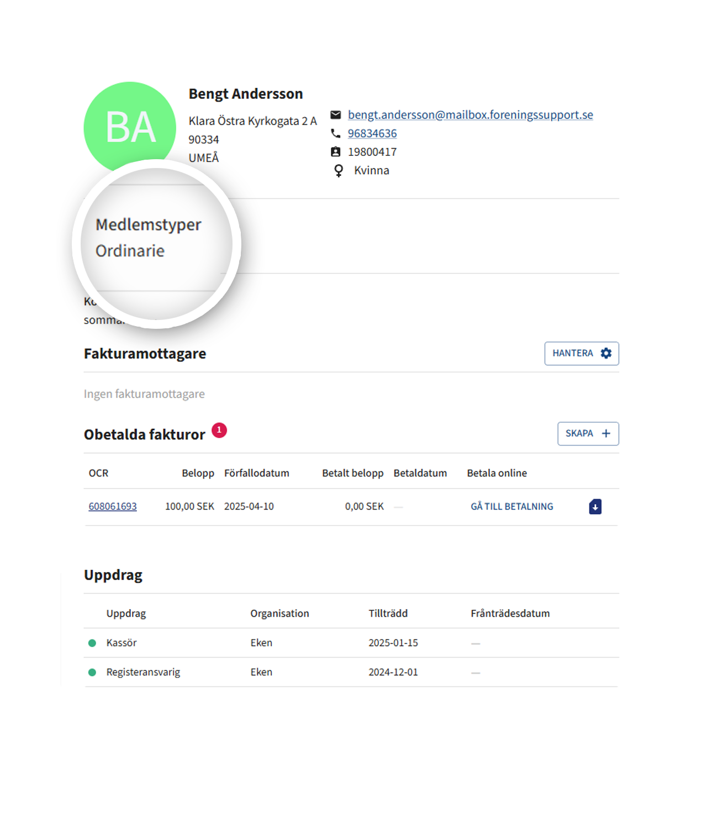Download the invoice for OCR 608061693

pos(595,507)
